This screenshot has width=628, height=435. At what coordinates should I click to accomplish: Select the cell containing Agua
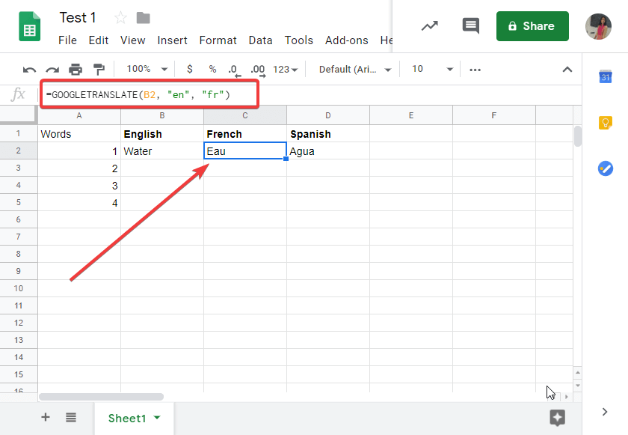(x=328, y=151)
